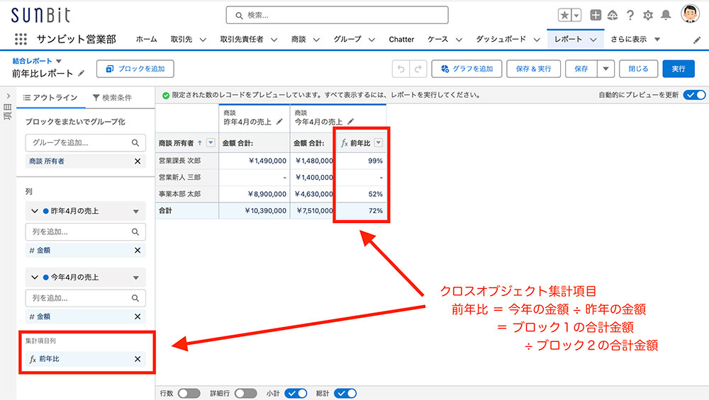
Task: Click the undo arrow button
Action: [401, 69]
